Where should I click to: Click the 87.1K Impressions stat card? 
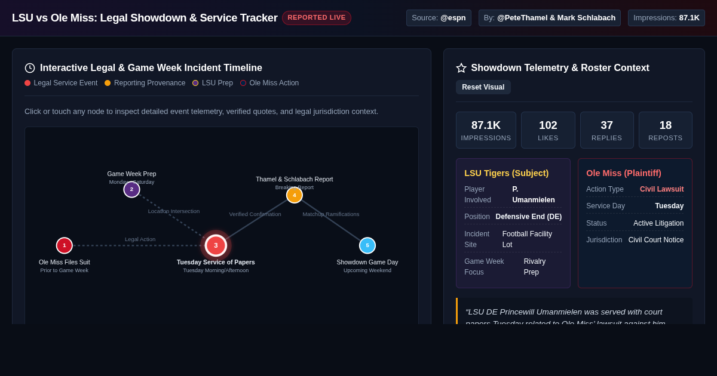[486, 130]
